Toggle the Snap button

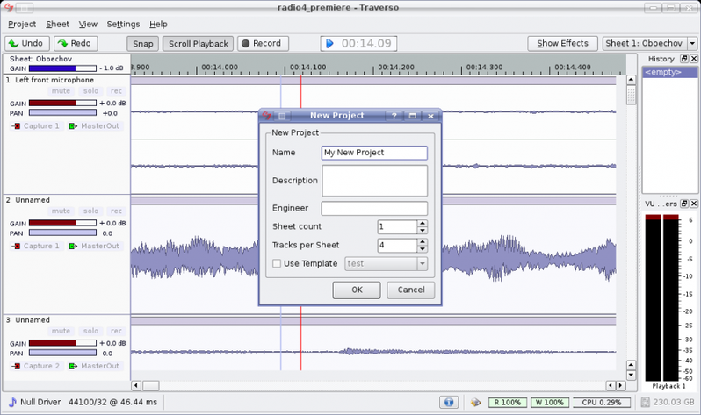point(143,43)
